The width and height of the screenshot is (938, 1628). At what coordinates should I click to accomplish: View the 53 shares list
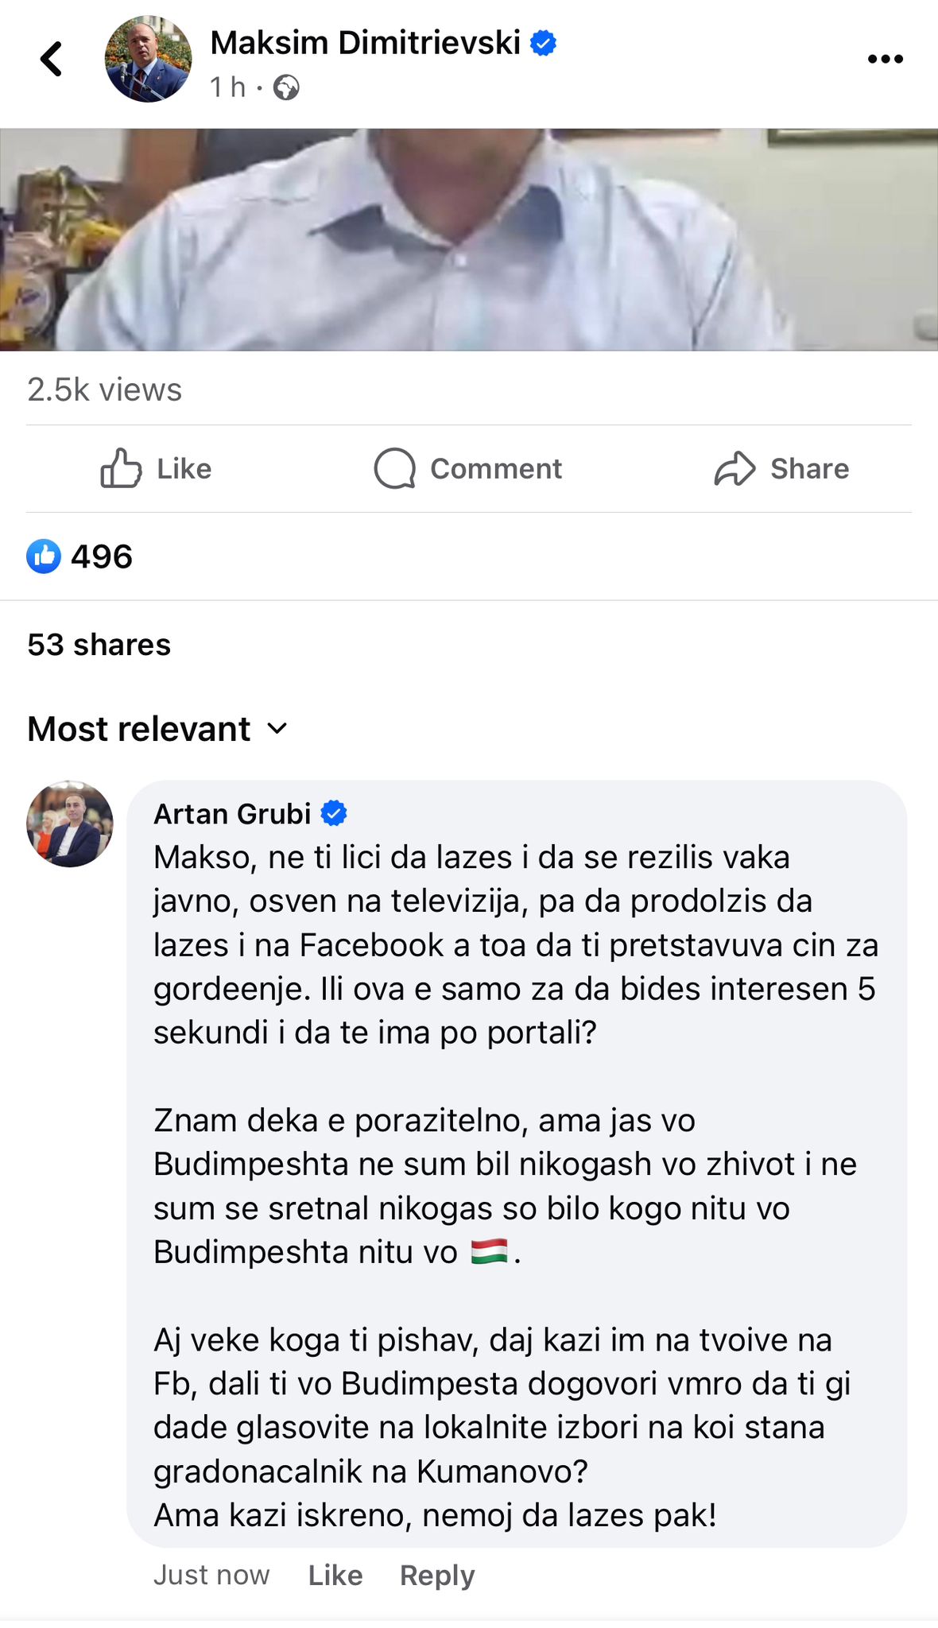pos(99,645)
